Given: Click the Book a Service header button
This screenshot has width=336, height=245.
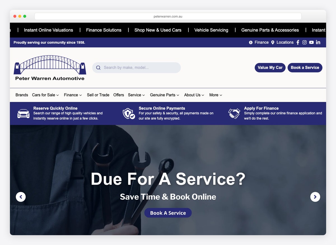Looking at the screenshot, I should click(305, 67).
